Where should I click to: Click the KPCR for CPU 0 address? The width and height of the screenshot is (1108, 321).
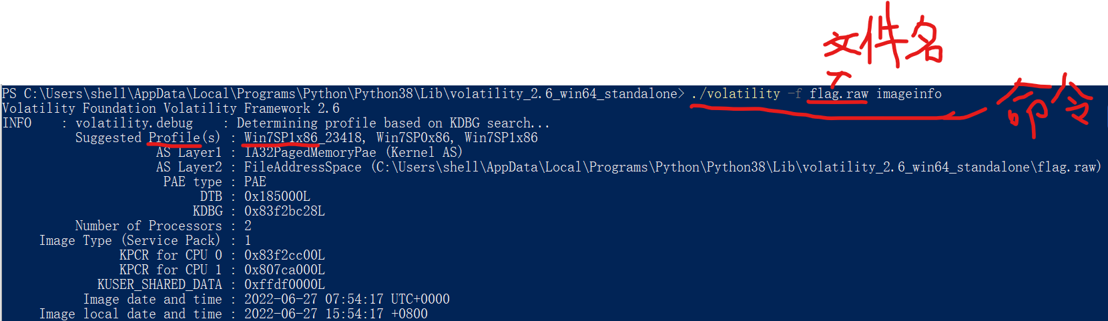pos(284,256)
